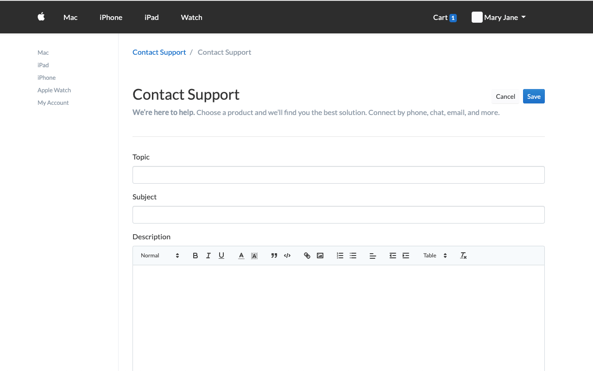The width and height of the screenshot is (593, 371).
Task: Open the font color picker
Action: (241, 256)
